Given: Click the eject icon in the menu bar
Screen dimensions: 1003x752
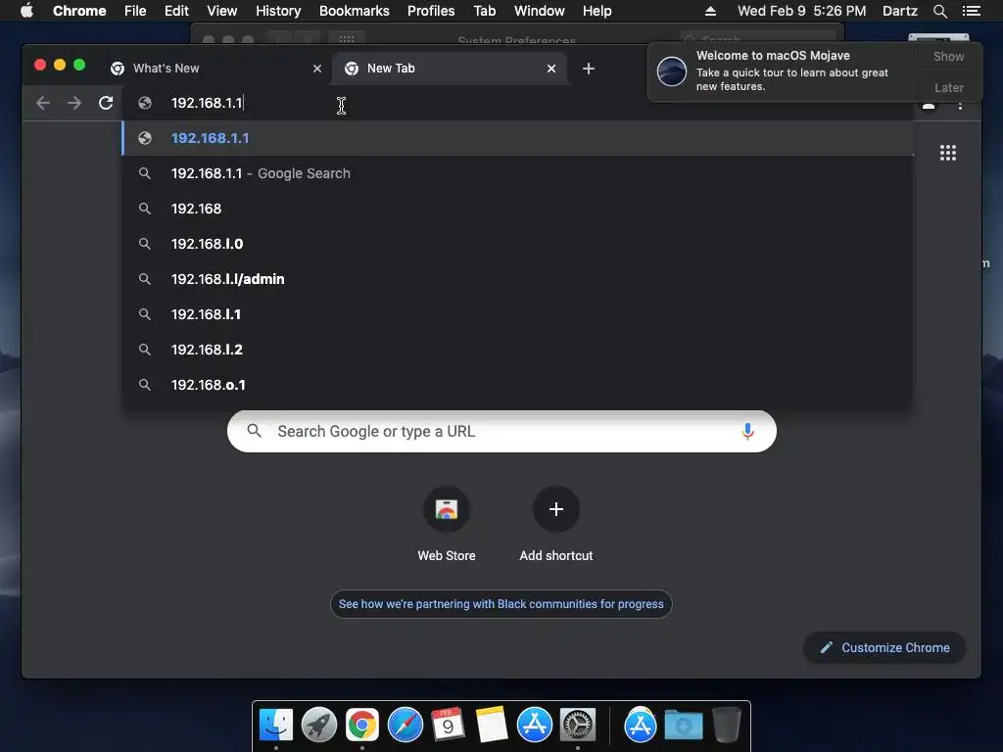Looking at the screenshot, I should [710, 11].
